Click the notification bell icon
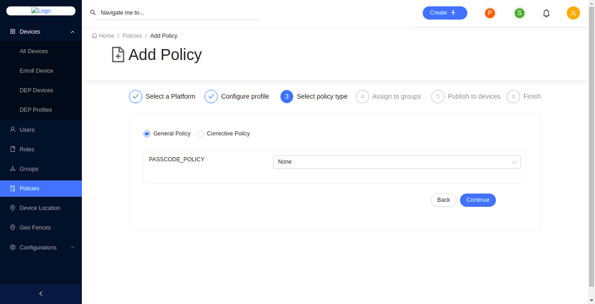This screenshot has height=304, width=595. coord(546,13)
